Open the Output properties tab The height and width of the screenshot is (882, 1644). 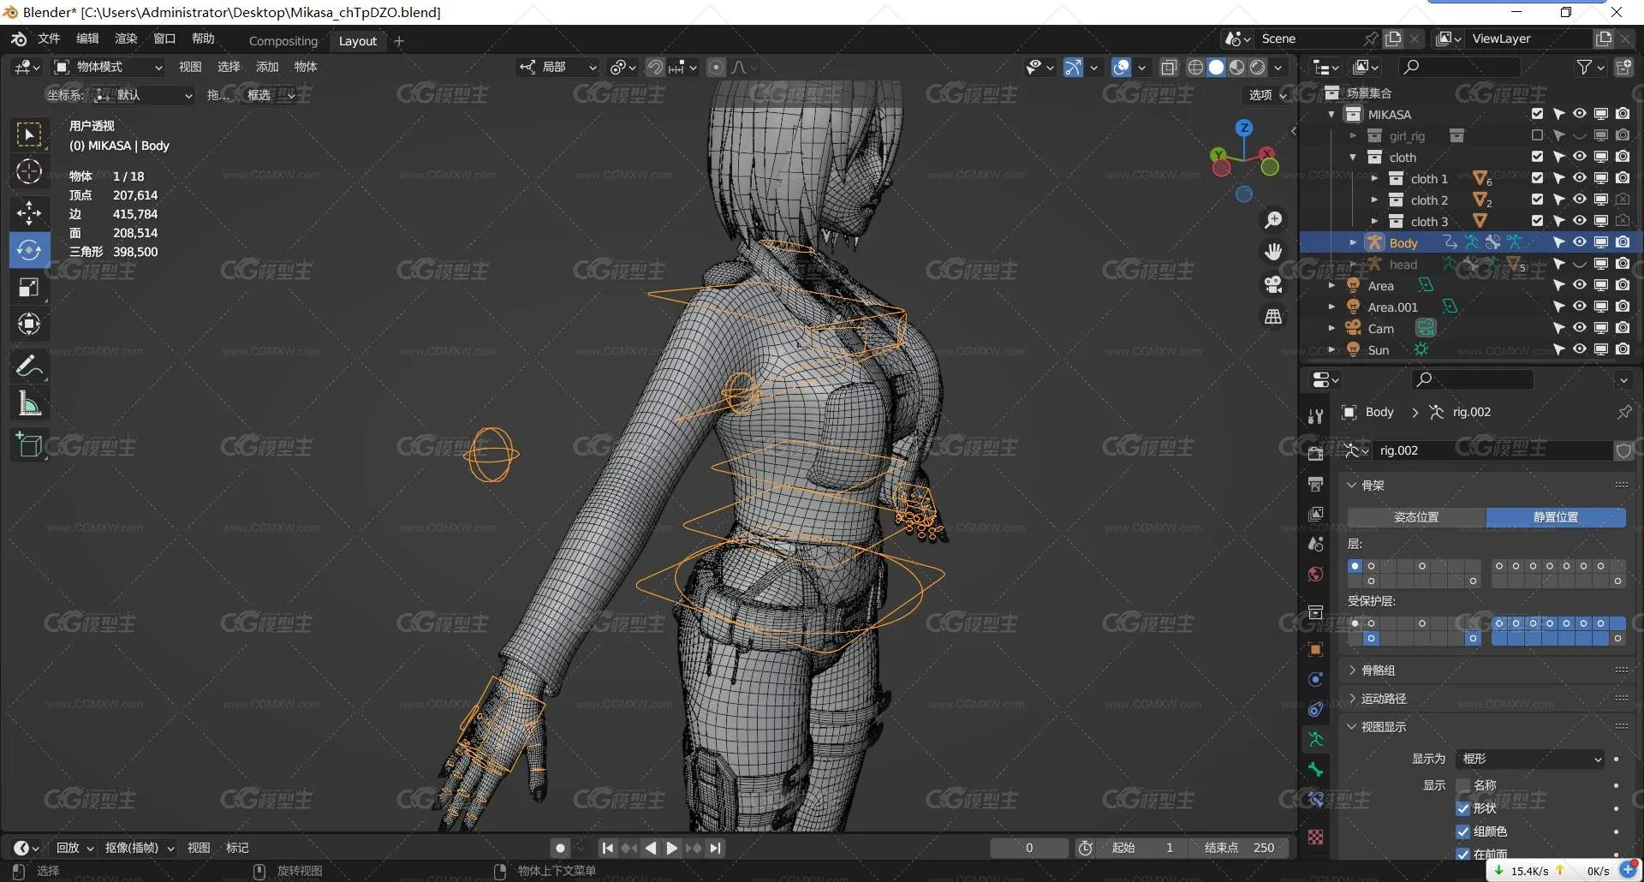(x=1316, y=484)
